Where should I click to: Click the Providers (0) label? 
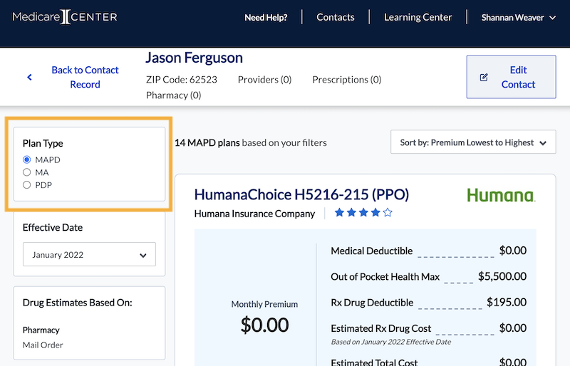click(264, 80)
